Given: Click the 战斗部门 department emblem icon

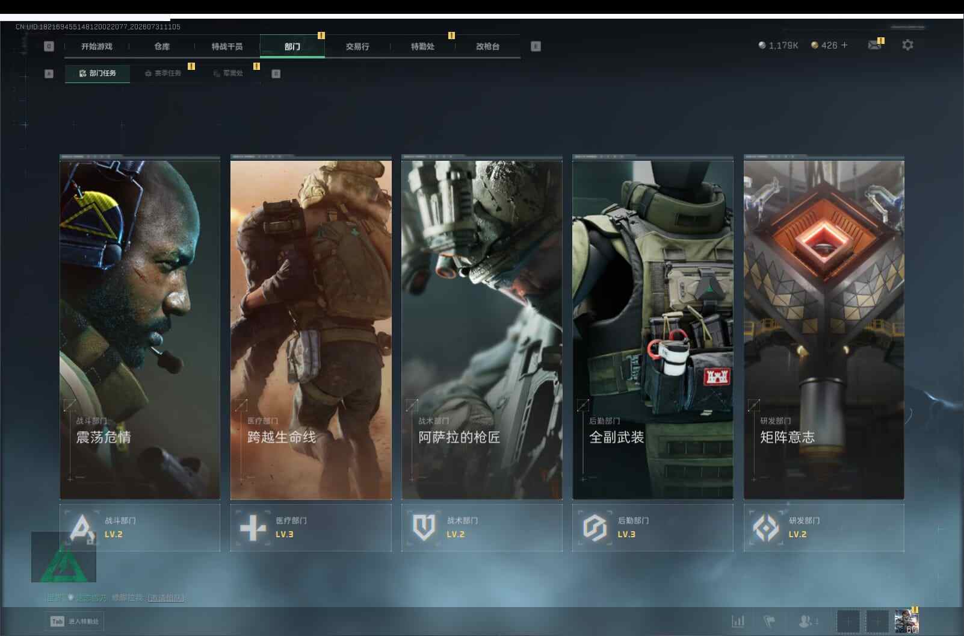Looking at the screenshot, I should [x=82, y=528].
